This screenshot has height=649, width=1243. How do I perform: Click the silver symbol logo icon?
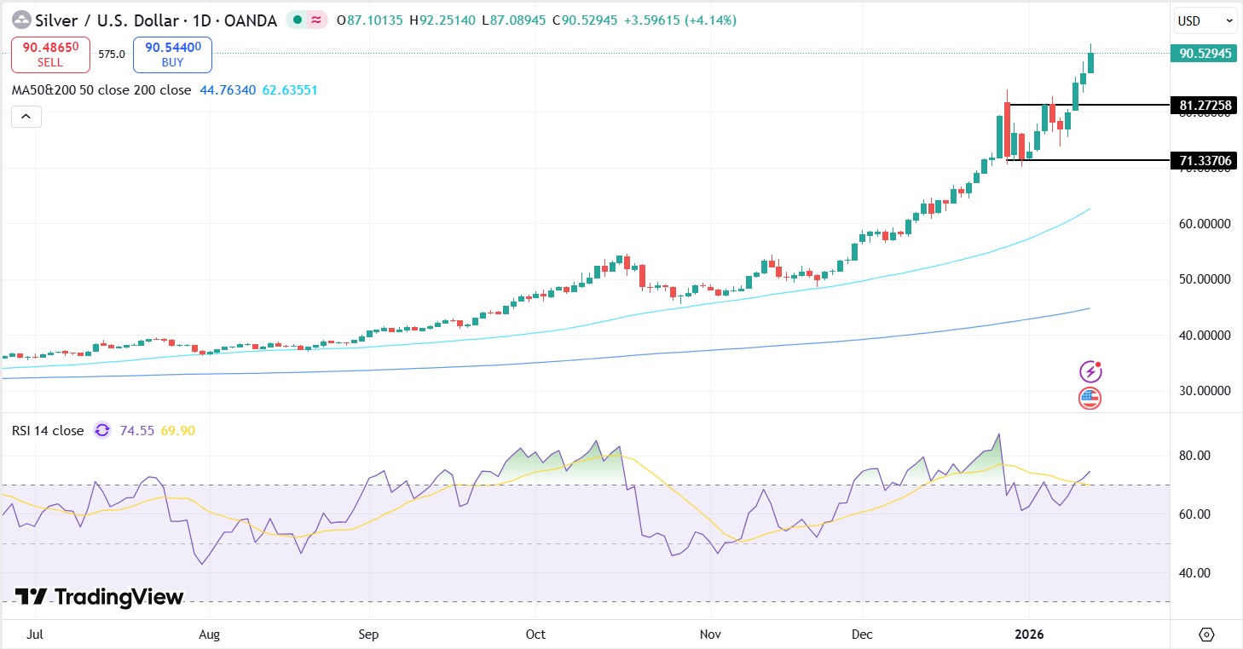21,20
